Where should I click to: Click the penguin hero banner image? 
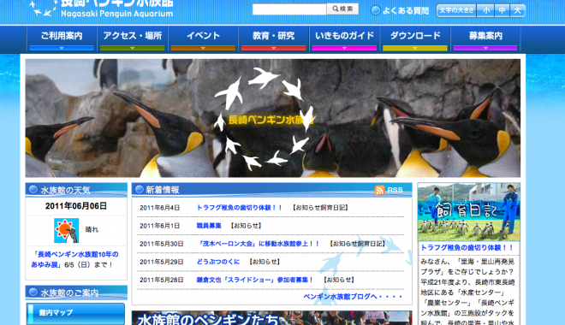coord(273,118)
